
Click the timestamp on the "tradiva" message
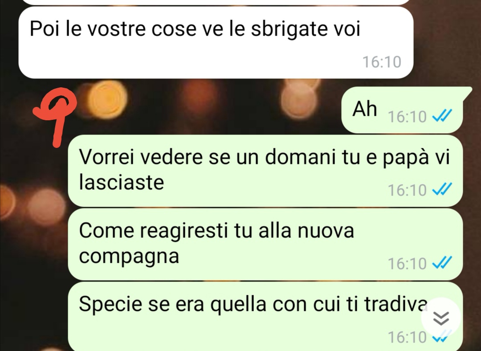tap(407, 337)
